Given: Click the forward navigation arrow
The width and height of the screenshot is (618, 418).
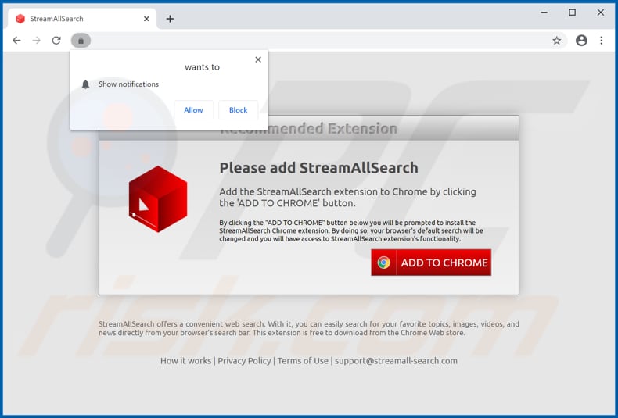Looking at the screenshot, I should click(x=36, y=40).
